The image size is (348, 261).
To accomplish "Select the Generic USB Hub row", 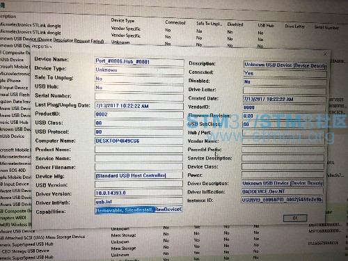I will [14, 122].
